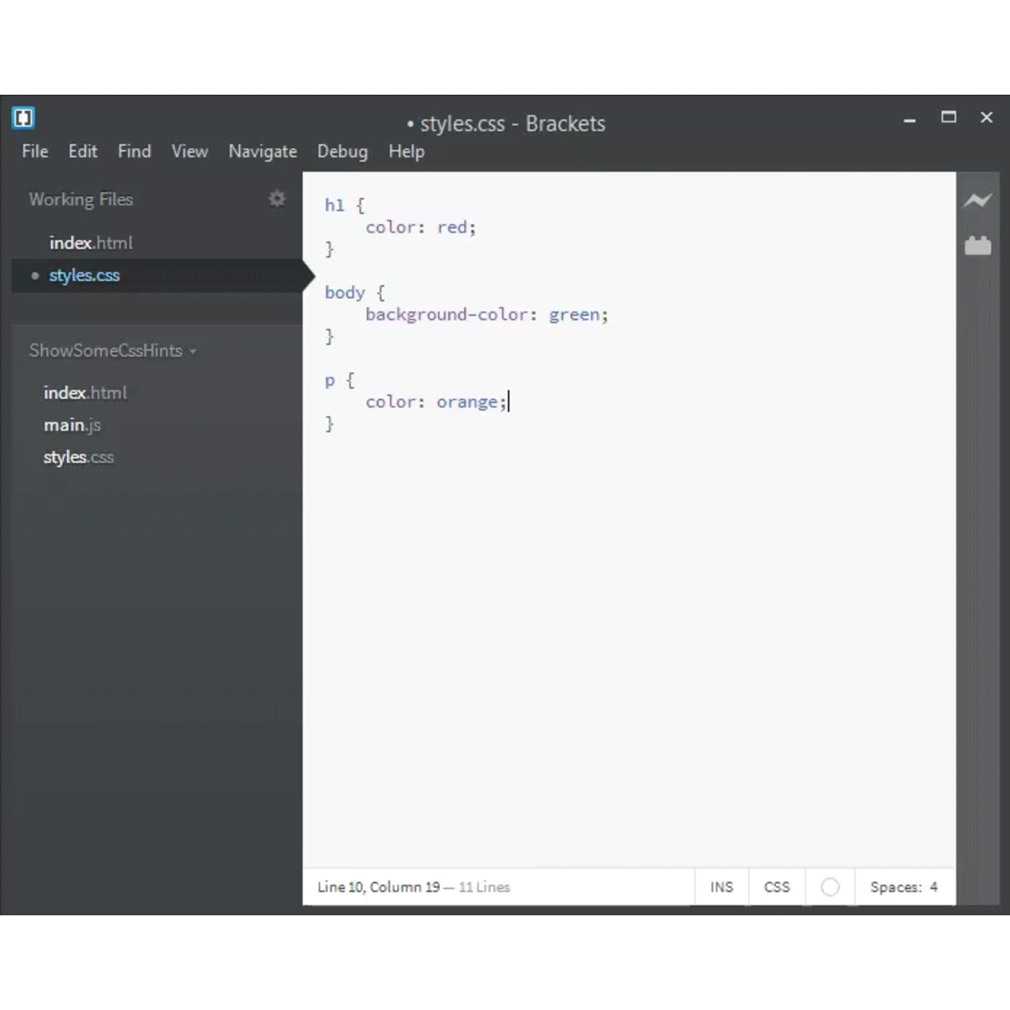Change the Spaces indentation setting
The image size is (1010, 1010).
click(x=896, y=887)
